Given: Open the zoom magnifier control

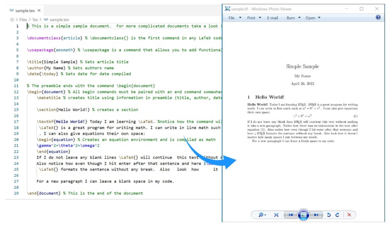Looking at the screenshot, I should [262, 215].
